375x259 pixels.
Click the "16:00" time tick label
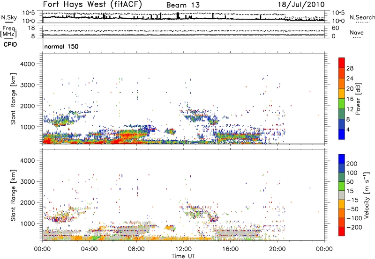click(x=230, y=249)
